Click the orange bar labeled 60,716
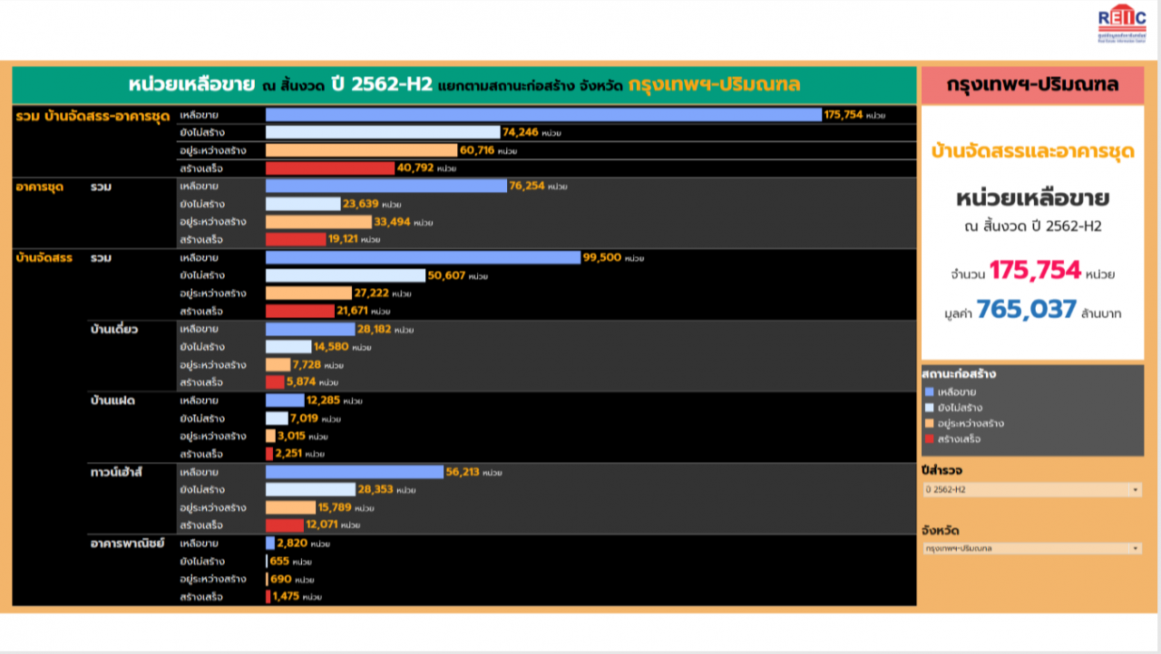Screen dimensions: 1161x654 pos(362,150)
